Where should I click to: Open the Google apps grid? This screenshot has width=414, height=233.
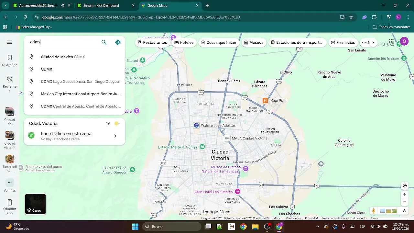click(391, 41)
